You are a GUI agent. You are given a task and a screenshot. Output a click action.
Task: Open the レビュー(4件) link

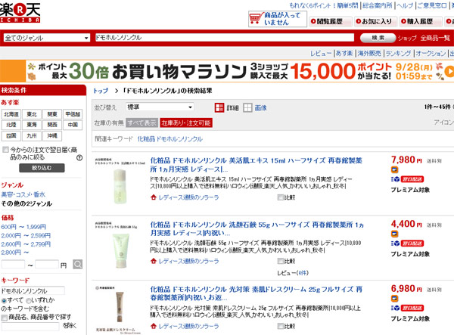tap(293, 273)
